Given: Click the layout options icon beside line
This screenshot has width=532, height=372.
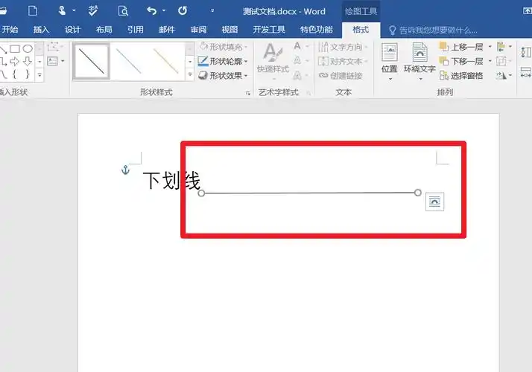Looking at the screenshot, I should click(434, 202).
